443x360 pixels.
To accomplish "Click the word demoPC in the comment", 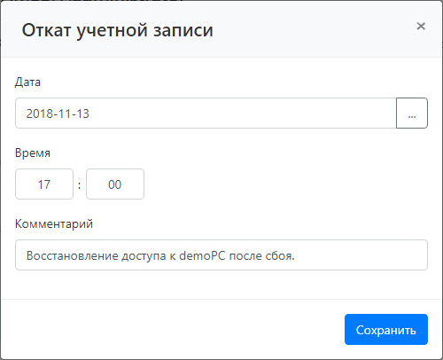I will tap(202, 255).
